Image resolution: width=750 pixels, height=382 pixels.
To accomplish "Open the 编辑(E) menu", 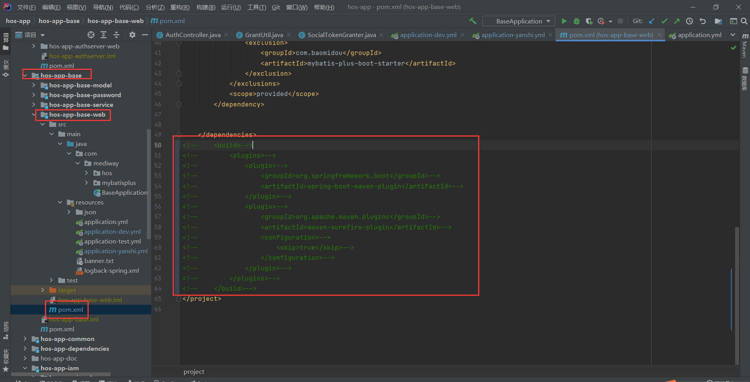I will (51, 7).
